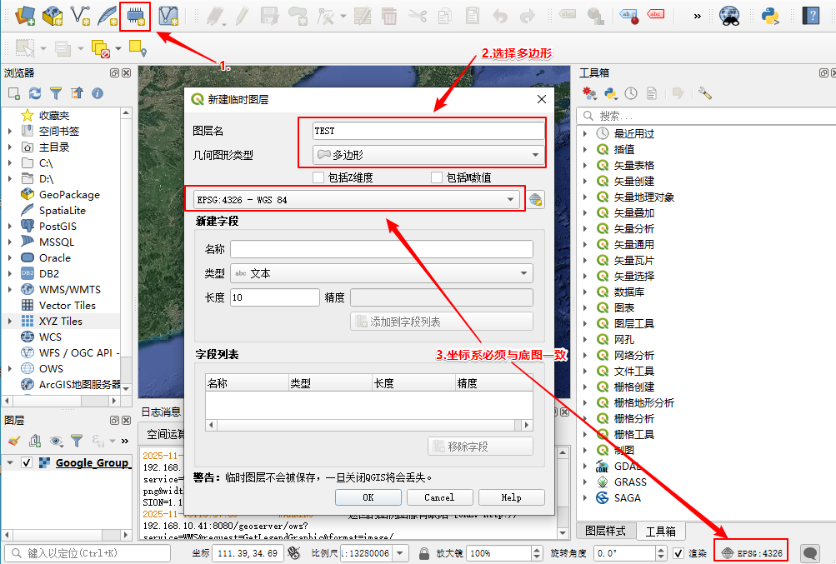Image resolution: width=836 pixels, height=564 pixels.
Task: Open the EPSG:4326 - WGS 84 CRS dropdown
Action: (x=354, y=200)
